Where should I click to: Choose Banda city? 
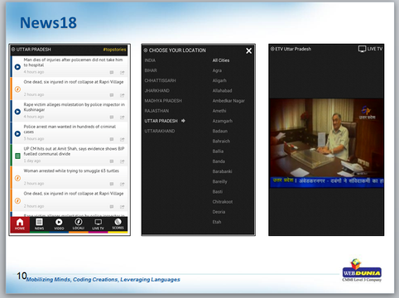(x=219, y=161)
